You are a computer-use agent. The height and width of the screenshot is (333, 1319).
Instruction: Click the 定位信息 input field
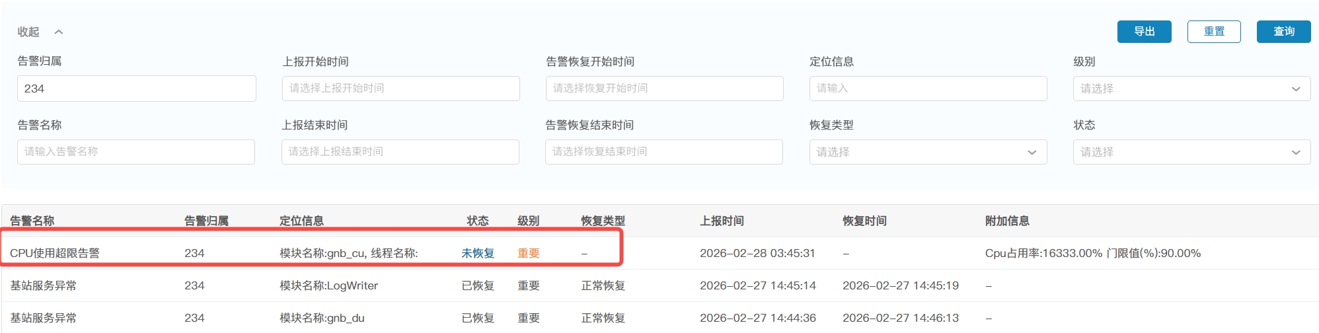[x=928, y=89]
